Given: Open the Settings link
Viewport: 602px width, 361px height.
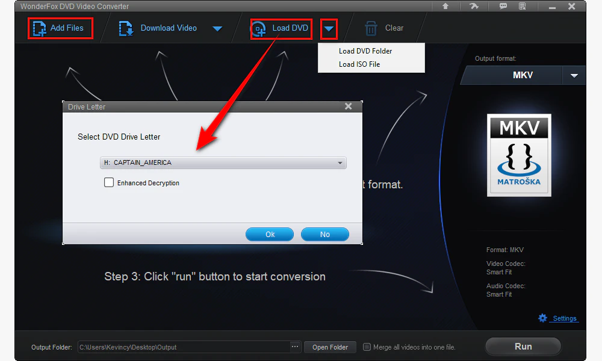Looking at the screenshot, I should coord(564,318).
